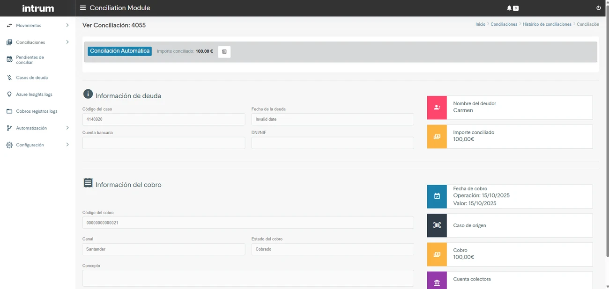
Task: Click the pink debtor name icon
Action: [x=437, y=108]
